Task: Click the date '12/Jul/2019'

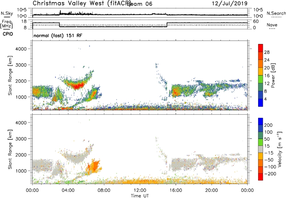Action: (230, 4)
